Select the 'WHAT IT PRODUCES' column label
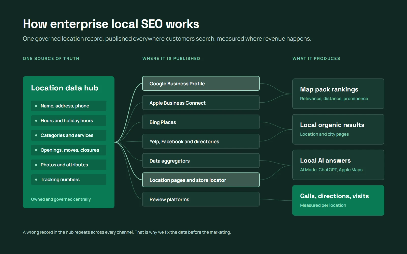Screen dimensions: 407x254 click(316, 58)
